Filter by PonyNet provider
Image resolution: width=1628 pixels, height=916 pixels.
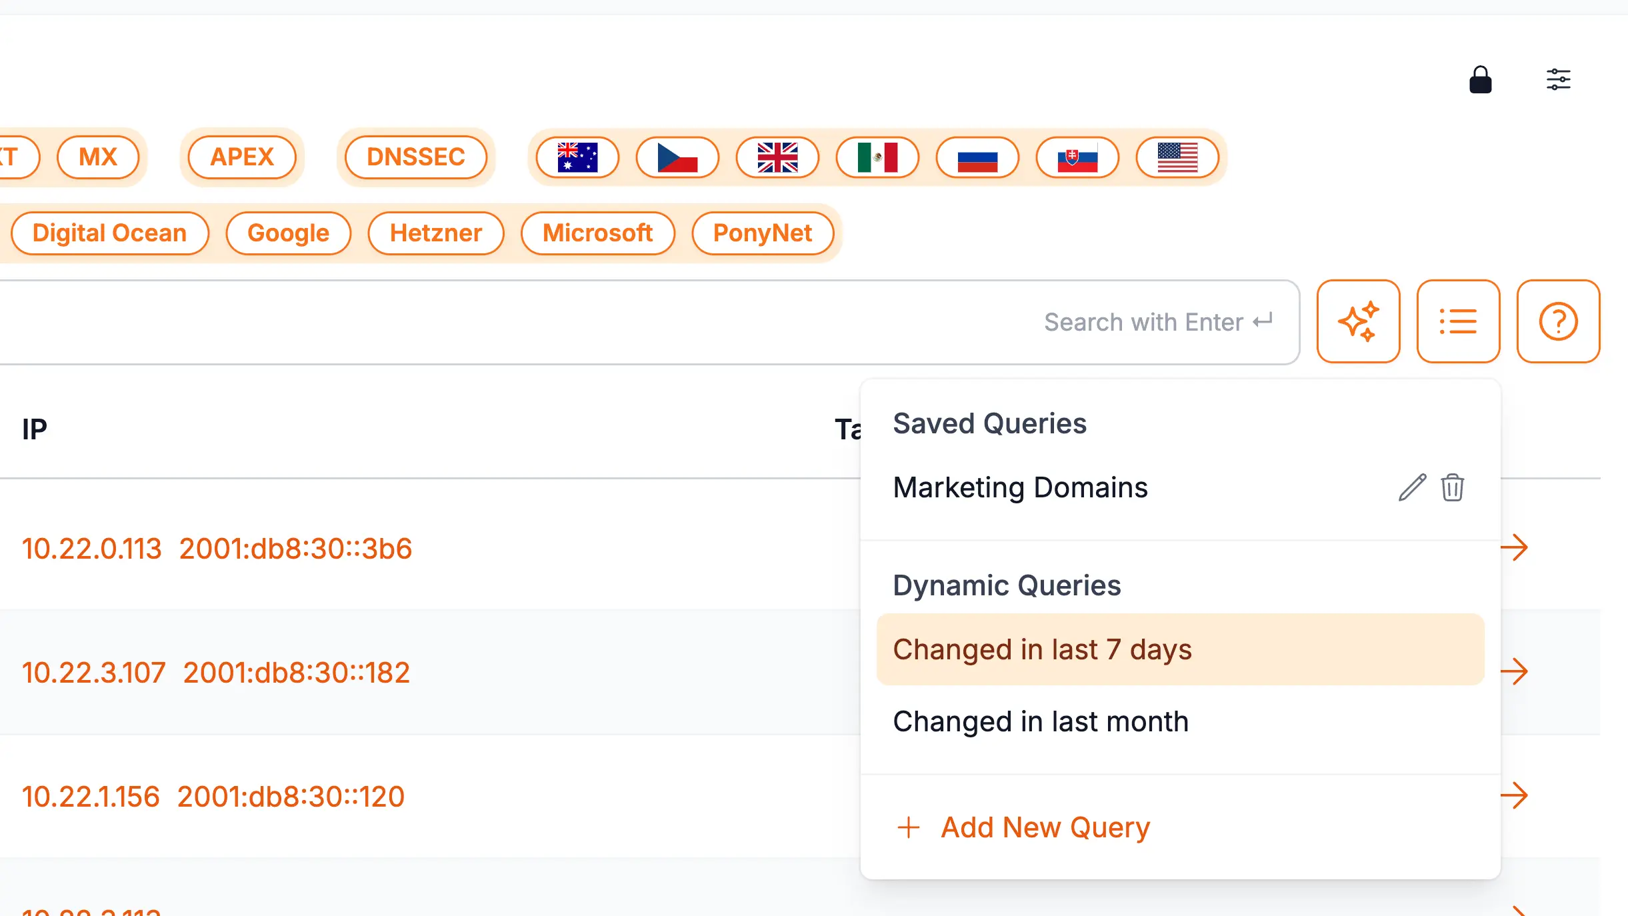coord(763,233)
